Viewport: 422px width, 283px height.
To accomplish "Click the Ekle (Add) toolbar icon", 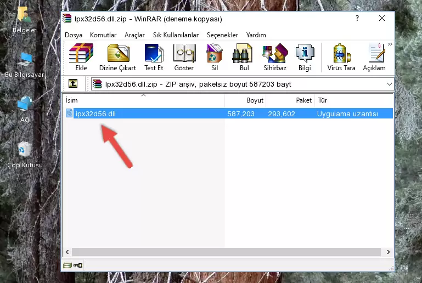I will tap(81, 57).
